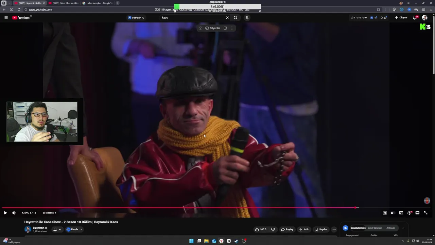Viewport: 435px width, 245px height.
Task: Open the vidIQ chat bubble icon in header
Action: coord(385,18)
